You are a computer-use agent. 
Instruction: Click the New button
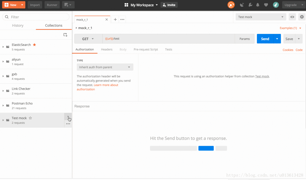(x=10, y=5)
